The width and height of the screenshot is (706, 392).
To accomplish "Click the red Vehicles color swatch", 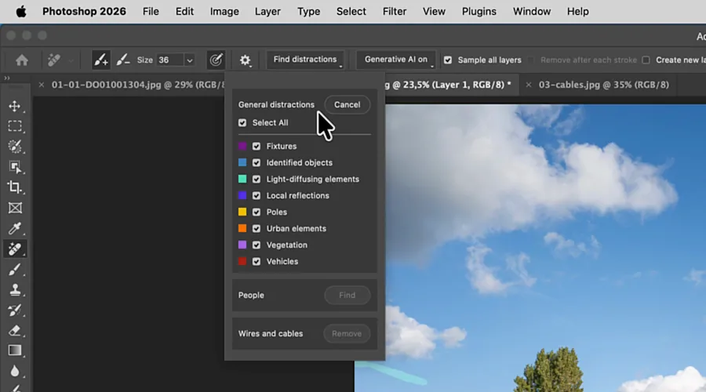I will pos(242,261).
